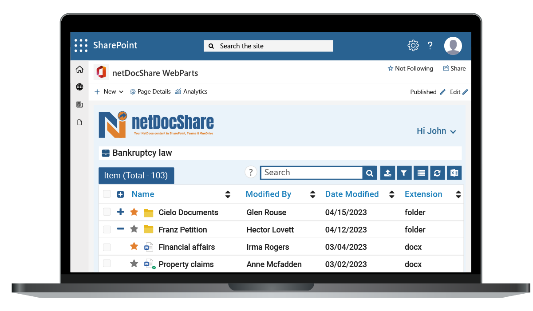
Task: Open the user profile avatar
Action: tap(453, 46)
